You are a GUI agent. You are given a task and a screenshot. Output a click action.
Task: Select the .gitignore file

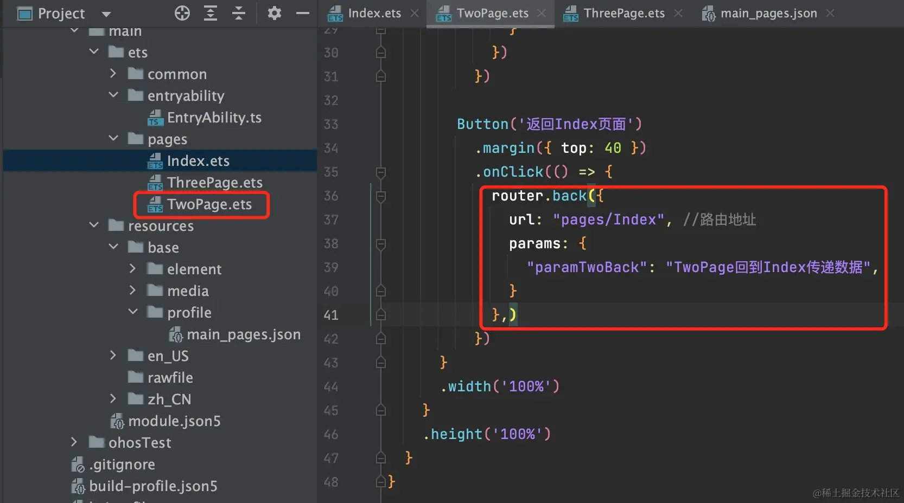[x=122, y=465]
